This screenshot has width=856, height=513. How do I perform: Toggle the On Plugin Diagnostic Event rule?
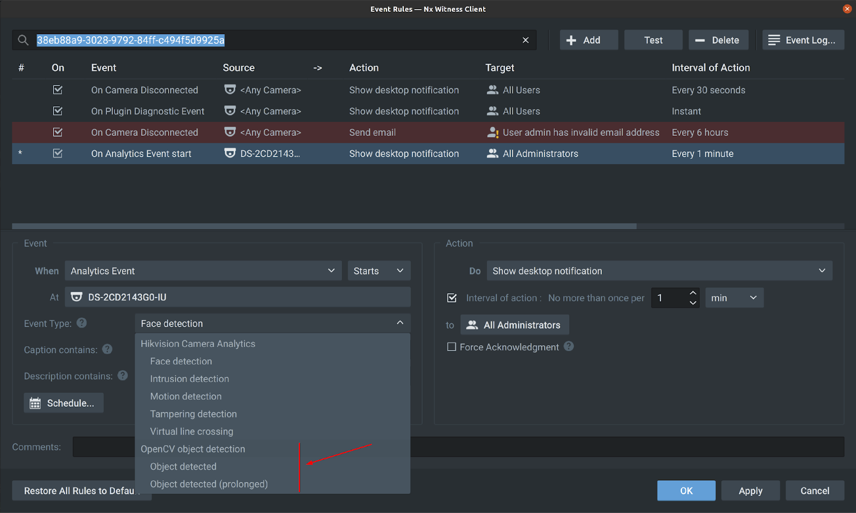pos(58,111)
